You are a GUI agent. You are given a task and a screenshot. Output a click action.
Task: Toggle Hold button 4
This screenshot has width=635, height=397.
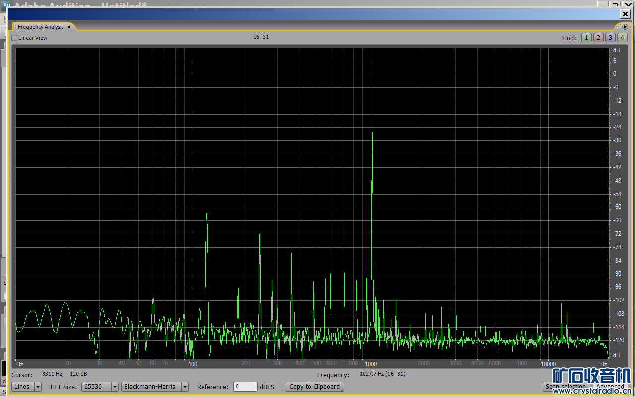click(x=622, y=38)
